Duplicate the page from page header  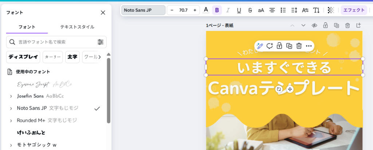pos(336,26)
